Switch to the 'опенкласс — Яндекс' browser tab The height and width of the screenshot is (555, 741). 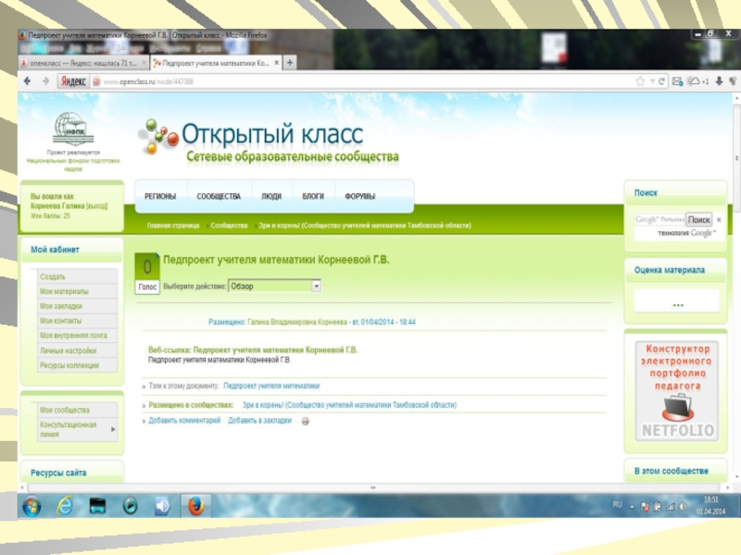pos(83,63)
